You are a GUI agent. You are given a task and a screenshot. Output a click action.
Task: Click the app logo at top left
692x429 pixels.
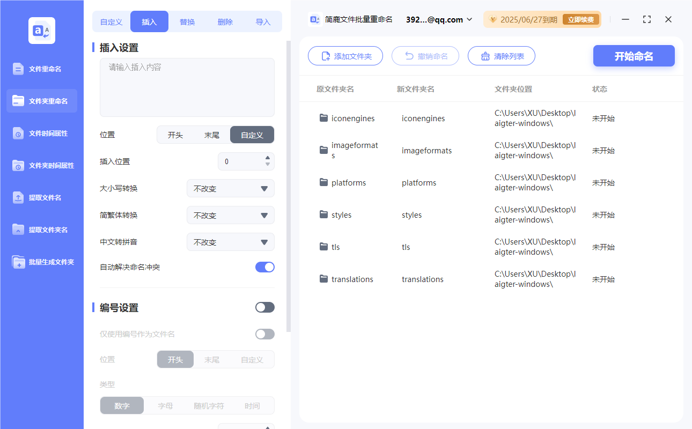(41, 30)
